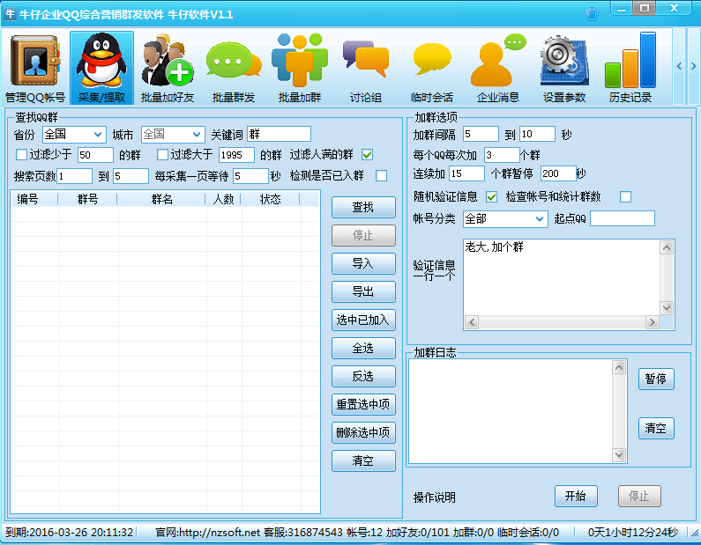Click the skin shirt icon in title bar
Screen dimensions: 701x545
[592, 14]
